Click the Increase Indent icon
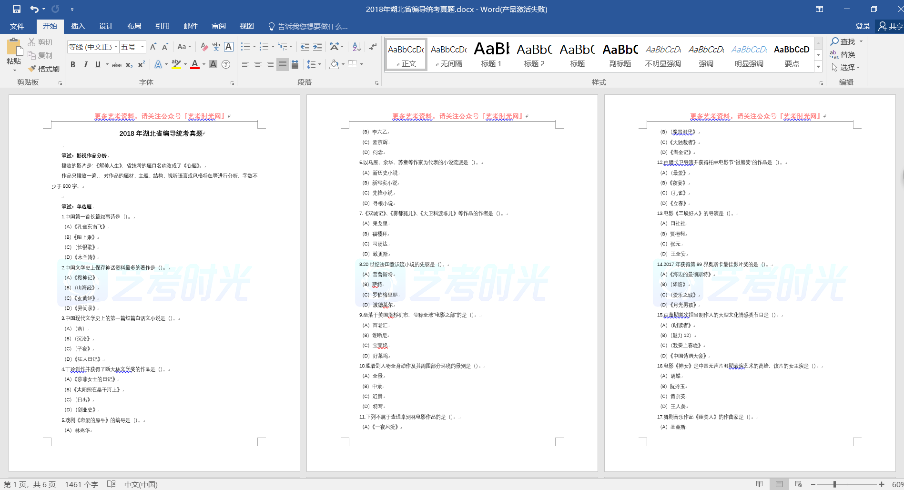The width and height of the screenshot is (904, 490). point(317,47)
